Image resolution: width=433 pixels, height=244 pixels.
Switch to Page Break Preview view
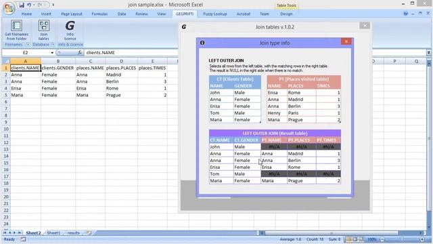361,239
